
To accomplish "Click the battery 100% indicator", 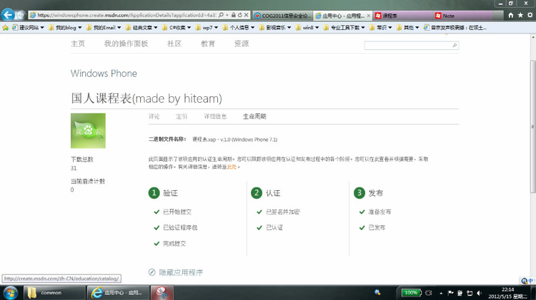I will [411, 292].
